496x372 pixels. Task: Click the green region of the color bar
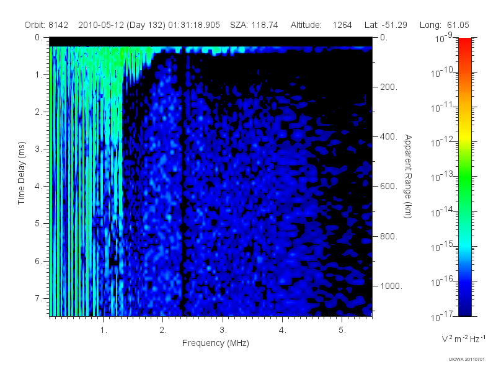click(464, 184)
